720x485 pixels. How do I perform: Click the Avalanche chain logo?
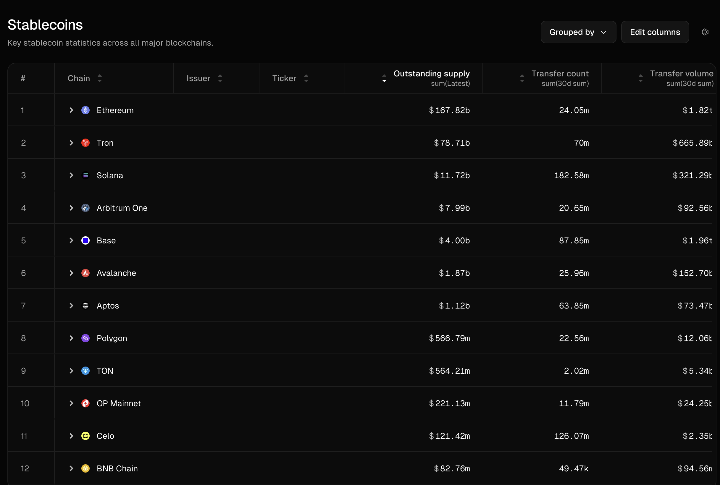coord(85,273)
